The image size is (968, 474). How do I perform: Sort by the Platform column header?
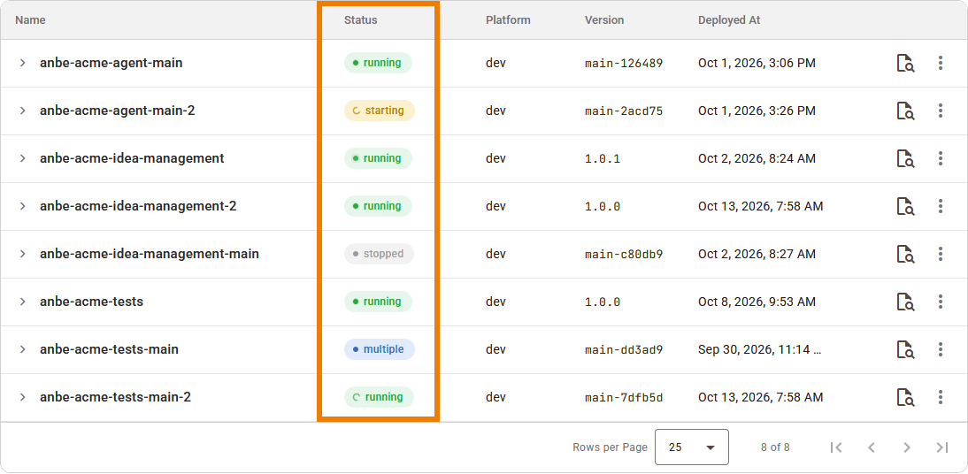coord(508,20)
